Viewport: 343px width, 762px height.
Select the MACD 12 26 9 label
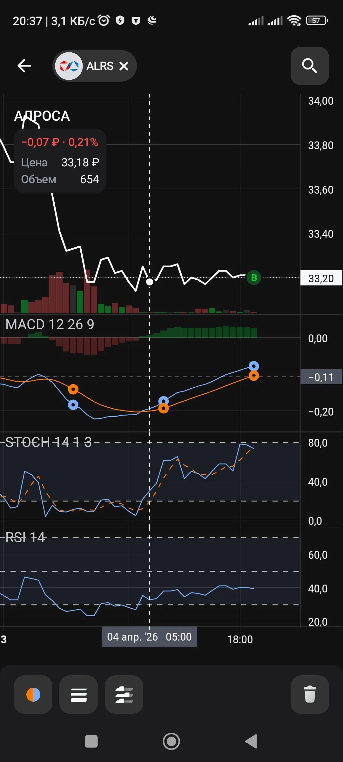tap(50, 324)
